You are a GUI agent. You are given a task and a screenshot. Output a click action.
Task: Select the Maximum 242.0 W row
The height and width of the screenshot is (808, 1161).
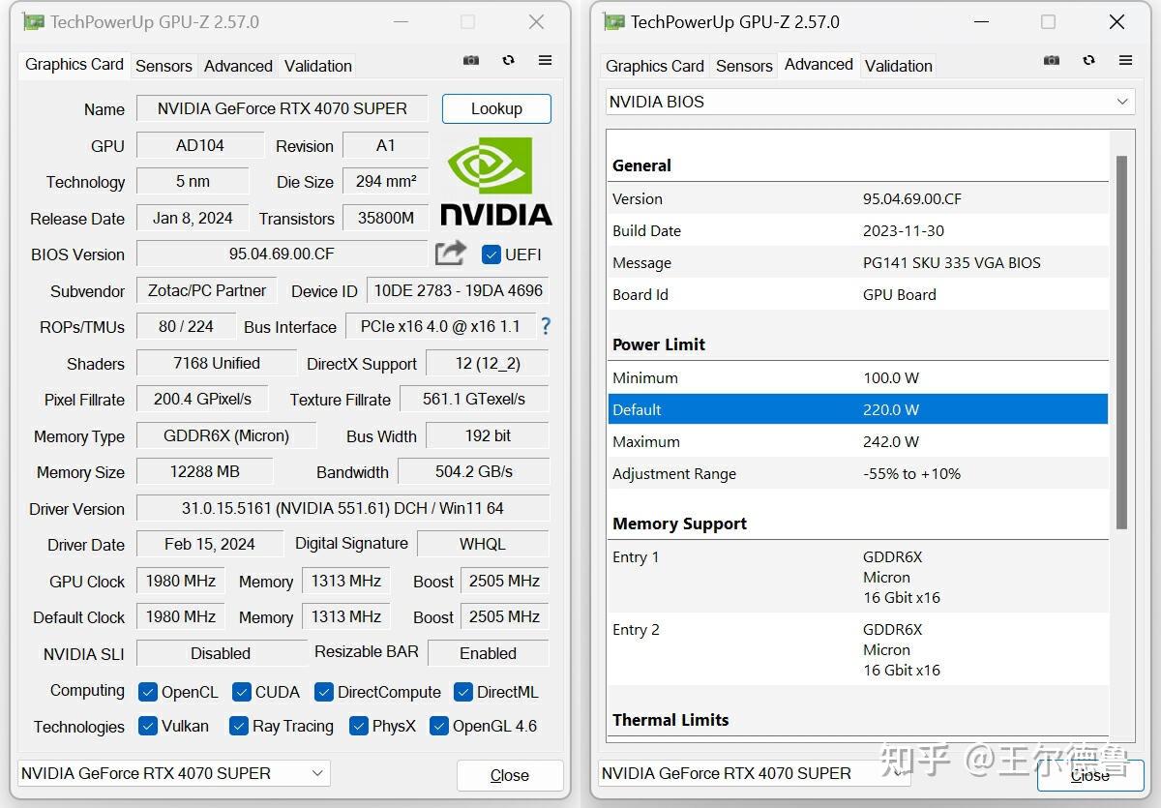click(858, 441)
